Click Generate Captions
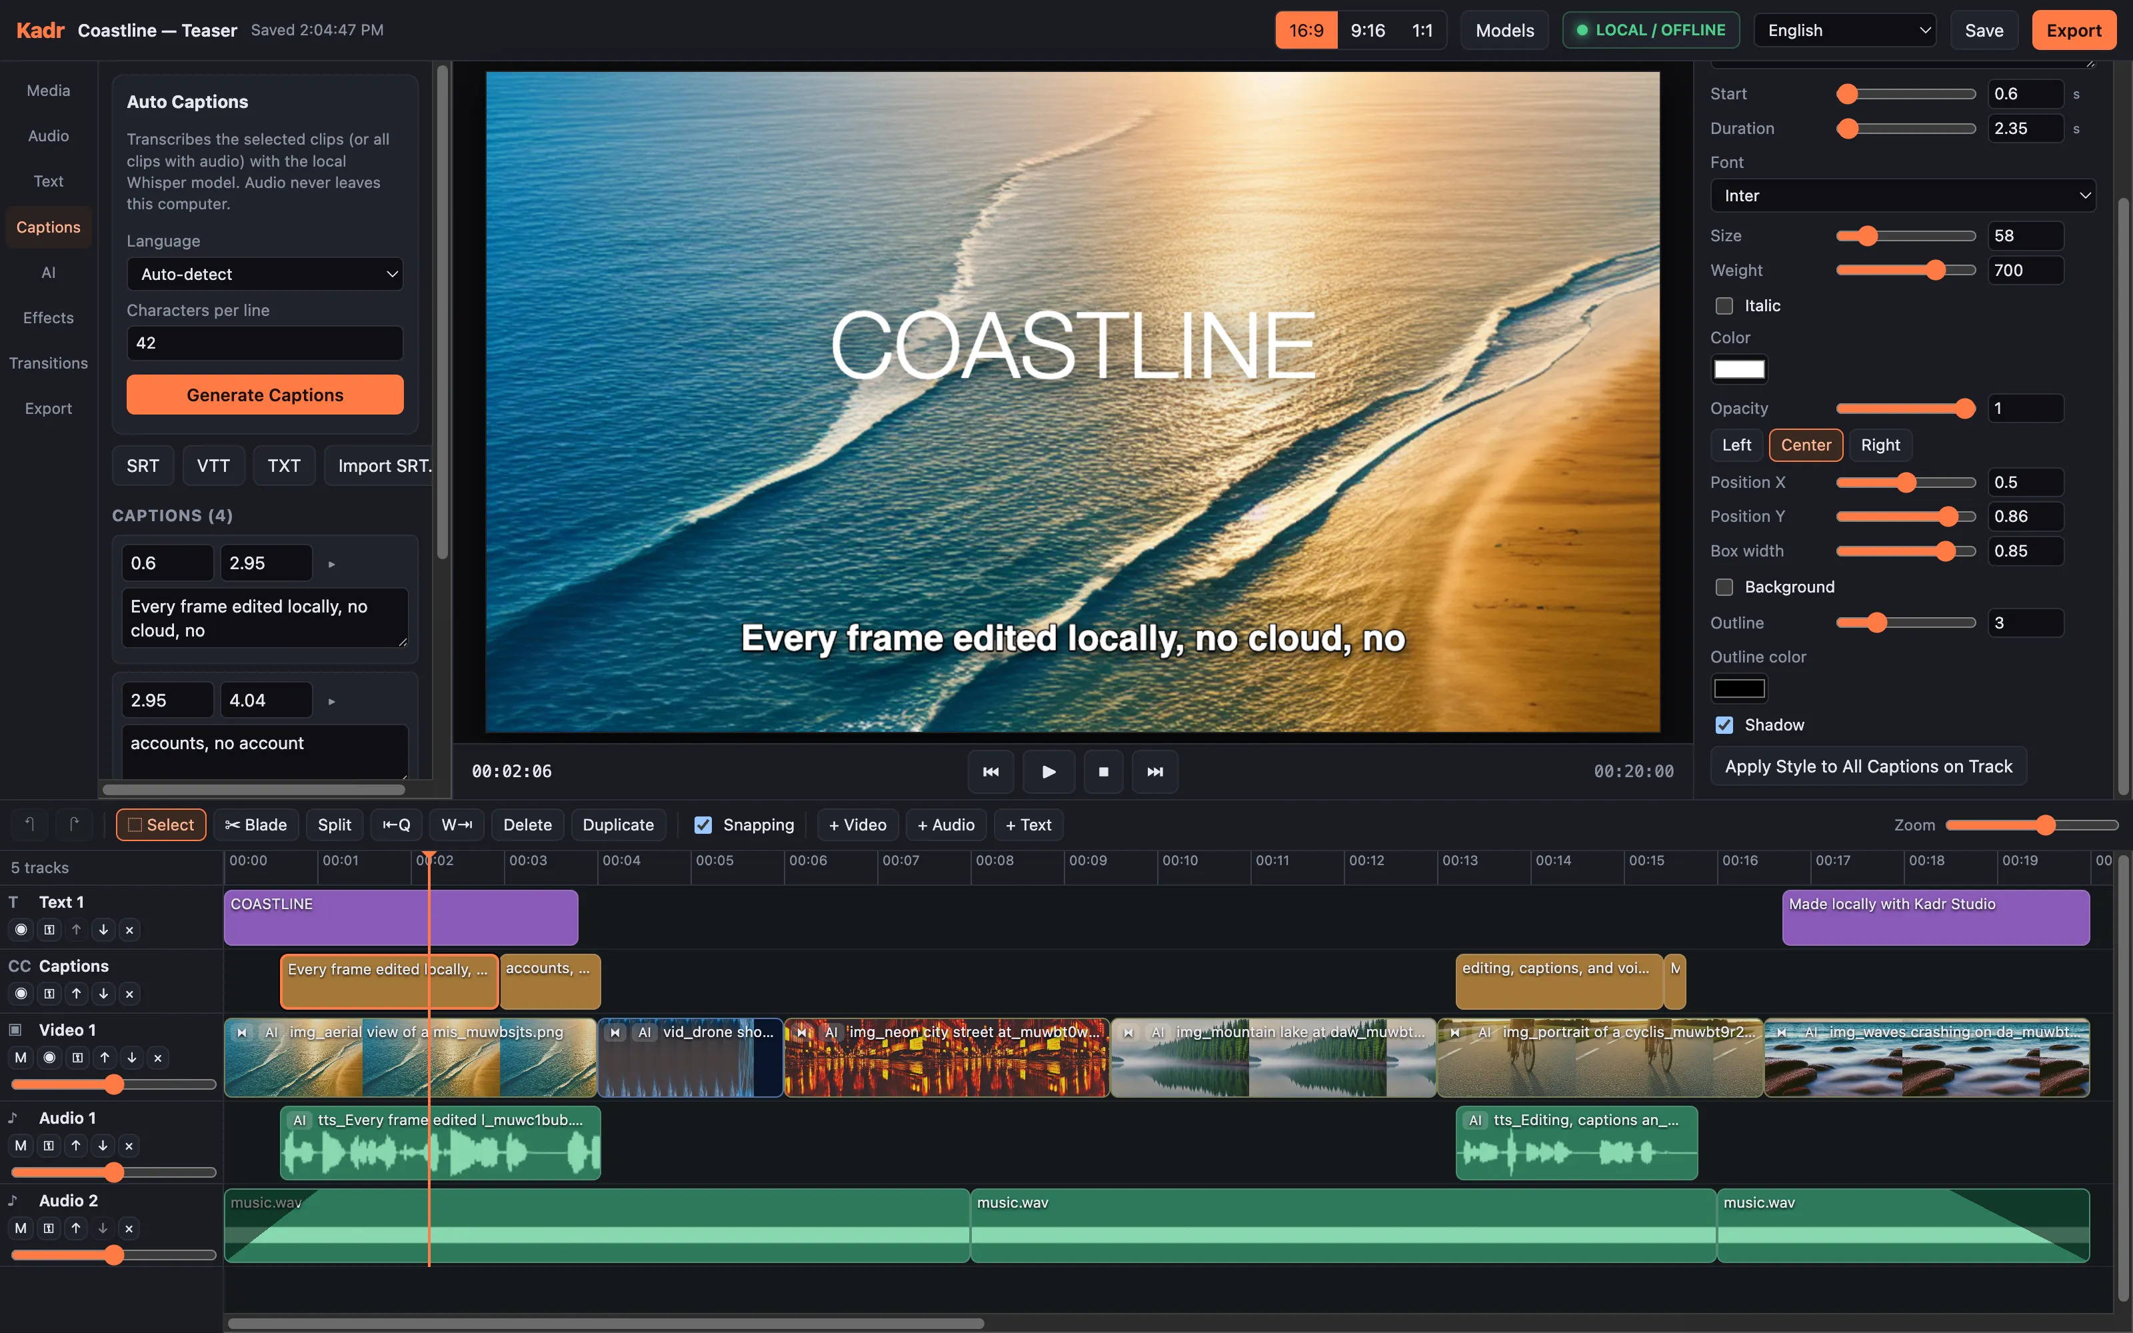The image size is (2133, 1333). (x=265, y=395)
